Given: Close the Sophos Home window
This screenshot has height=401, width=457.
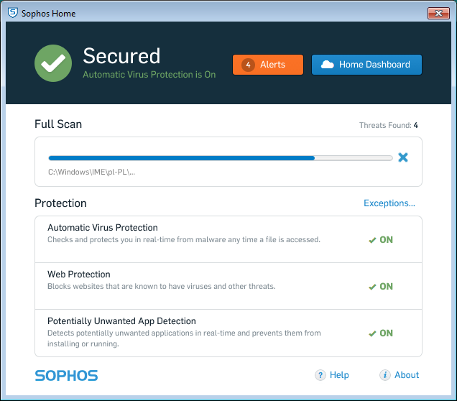Looking at the screenshot, I should coord(438,13).
